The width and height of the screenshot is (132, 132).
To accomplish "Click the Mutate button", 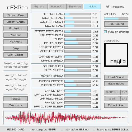I will (x=16, y=99).
